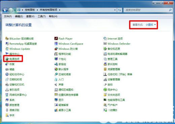Open the Internet 选项 globe icon

click(x=105, y=39)
